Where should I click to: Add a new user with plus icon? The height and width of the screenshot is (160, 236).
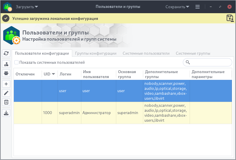coord(6,84)
